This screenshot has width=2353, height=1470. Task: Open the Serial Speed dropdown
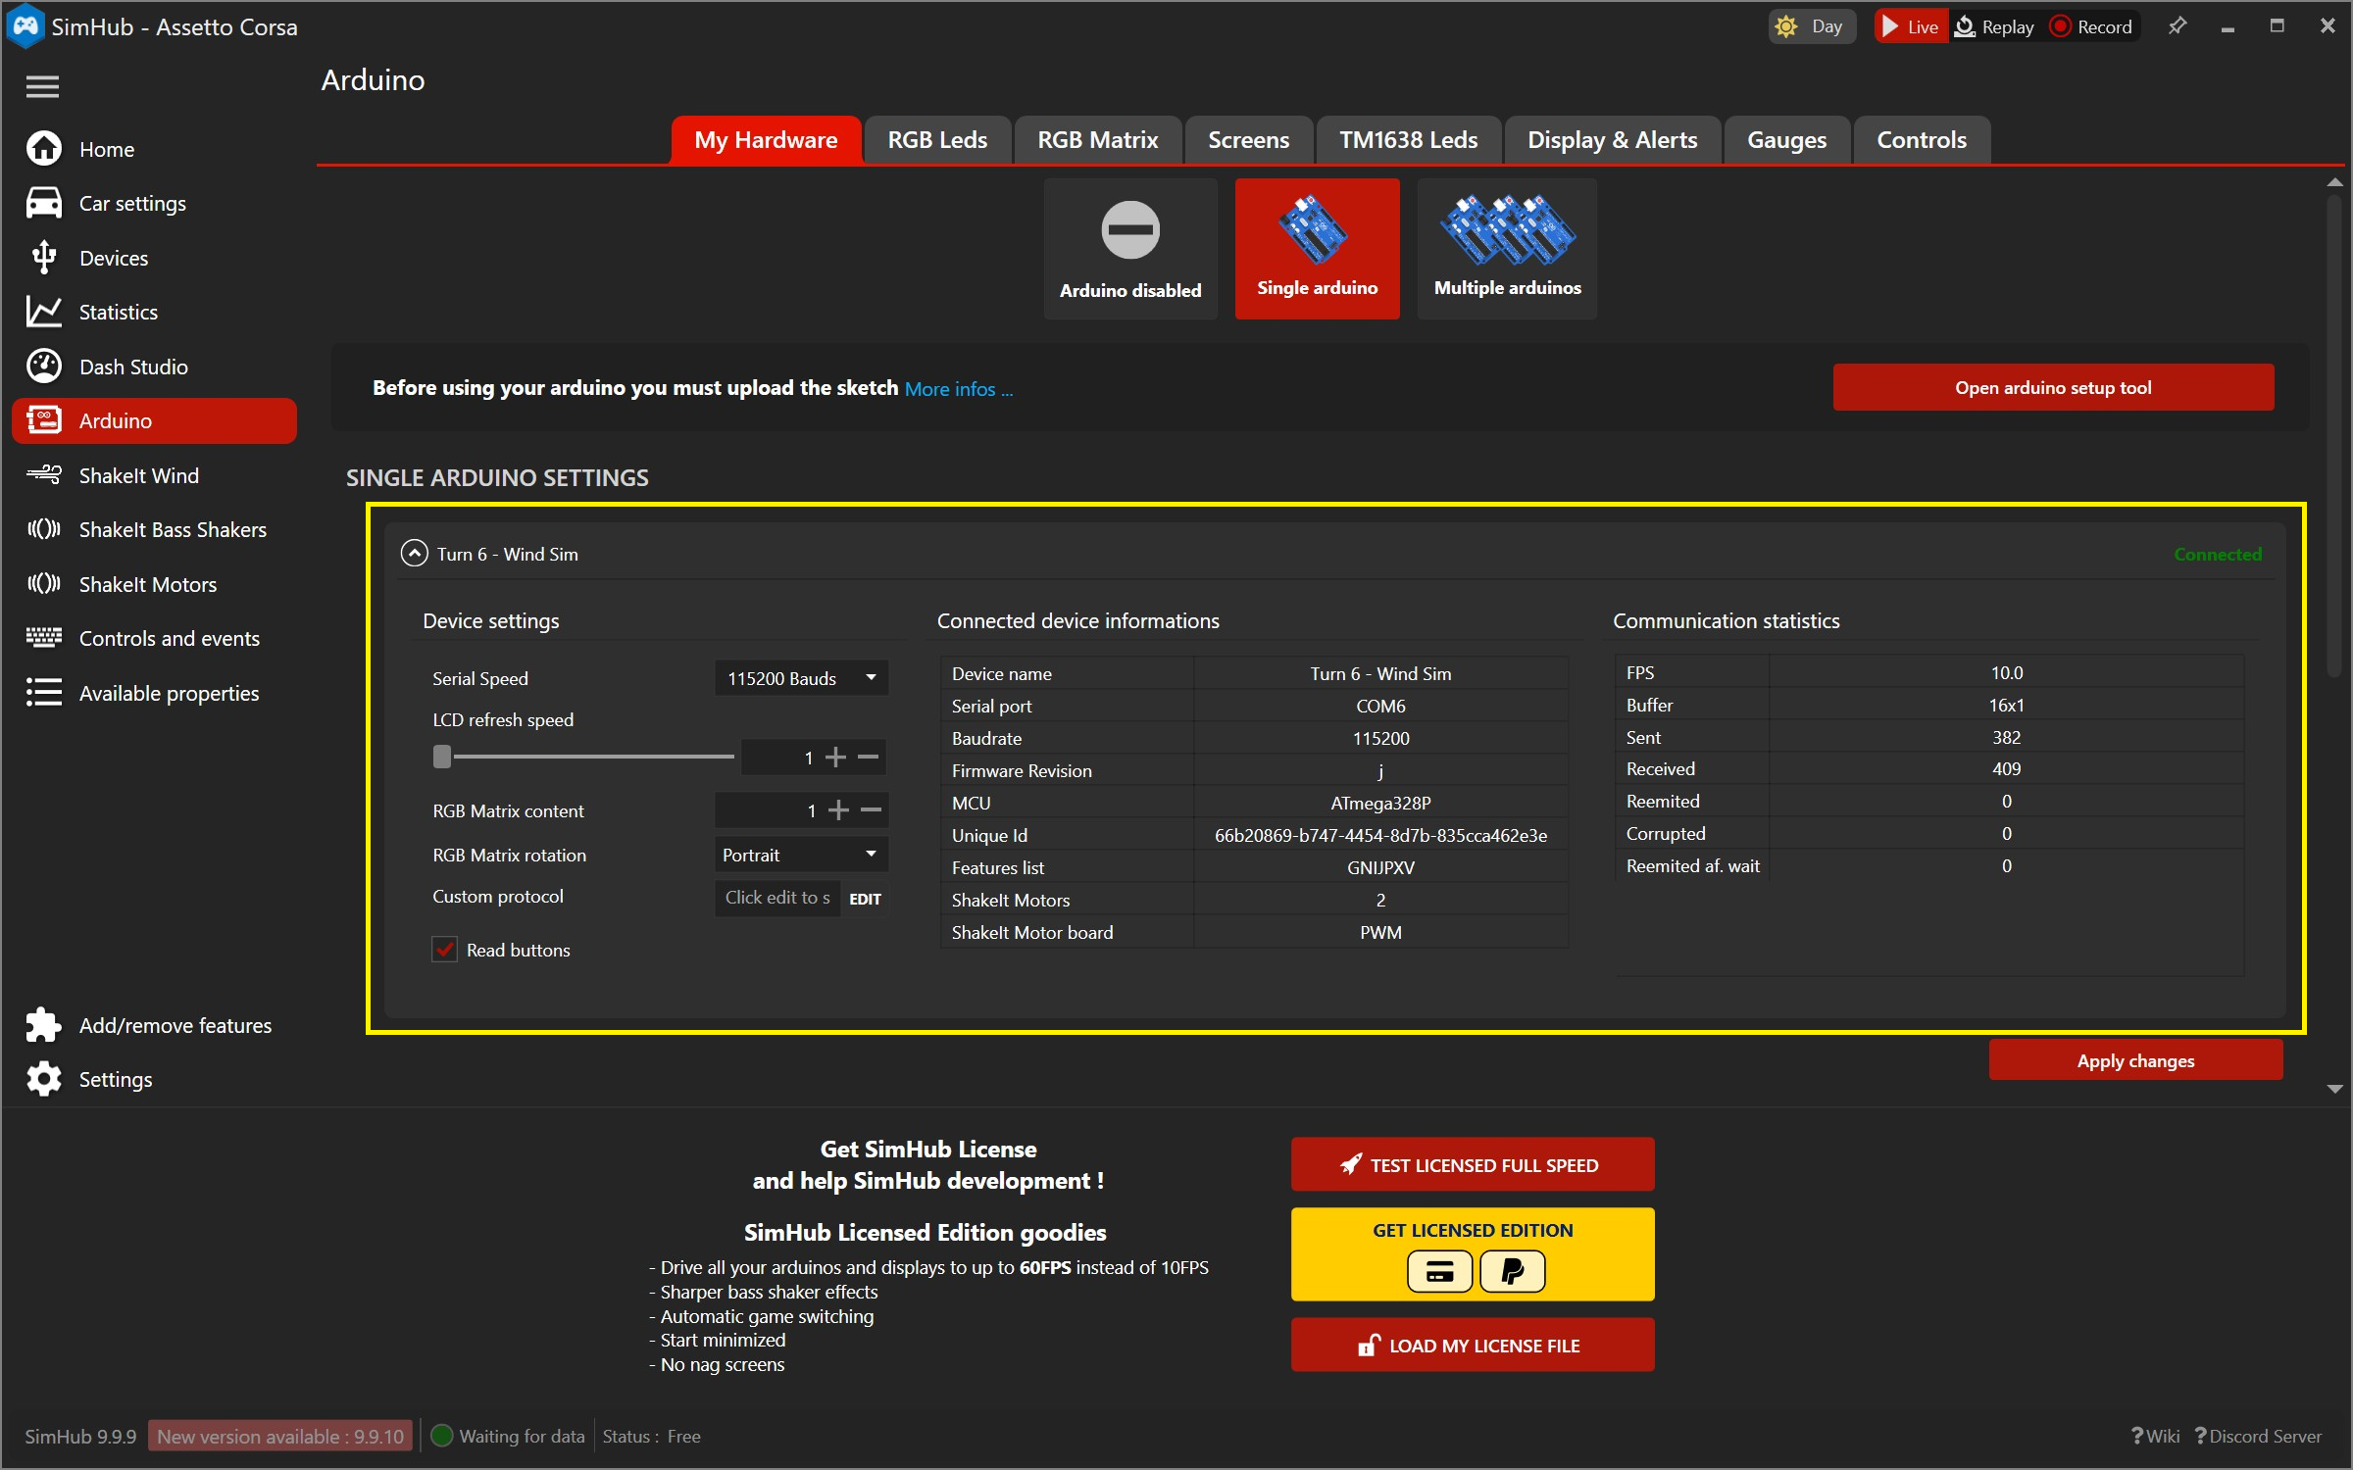pos(801,678)
